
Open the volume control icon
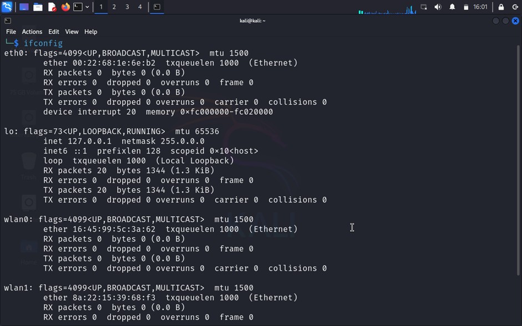point(438,7)
